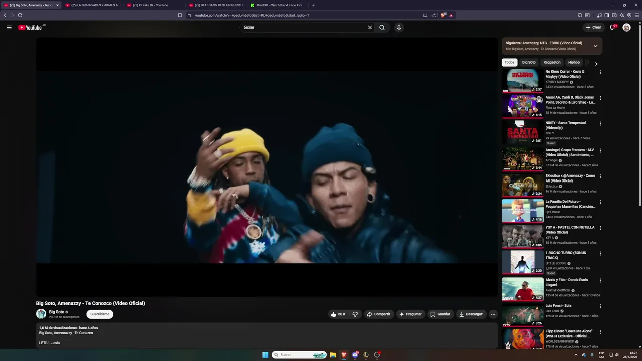Click the Compartir button

(x=378, y=314)
